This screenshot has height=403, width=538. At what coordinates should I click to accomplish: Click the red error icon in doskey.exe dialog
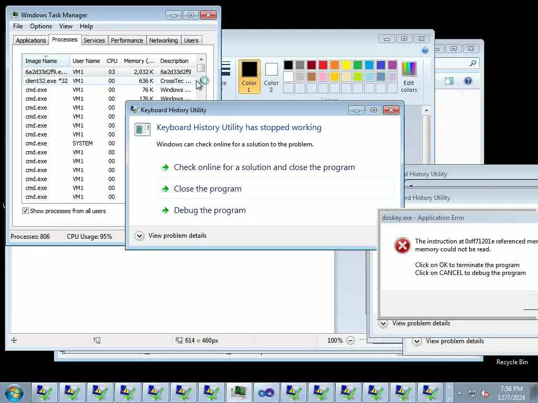(402, 246)
